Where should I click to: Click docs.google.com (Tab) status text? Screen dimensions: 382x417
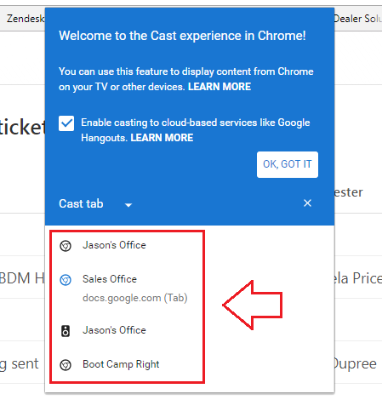tap(135, 298)
